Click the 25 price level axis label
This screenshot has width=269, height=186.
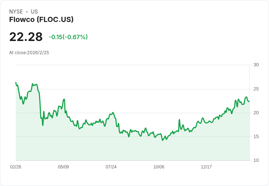256,89
